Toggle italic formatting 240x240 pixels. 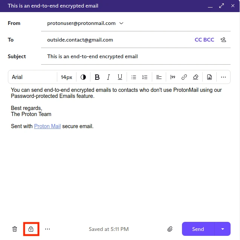point(109,77)
